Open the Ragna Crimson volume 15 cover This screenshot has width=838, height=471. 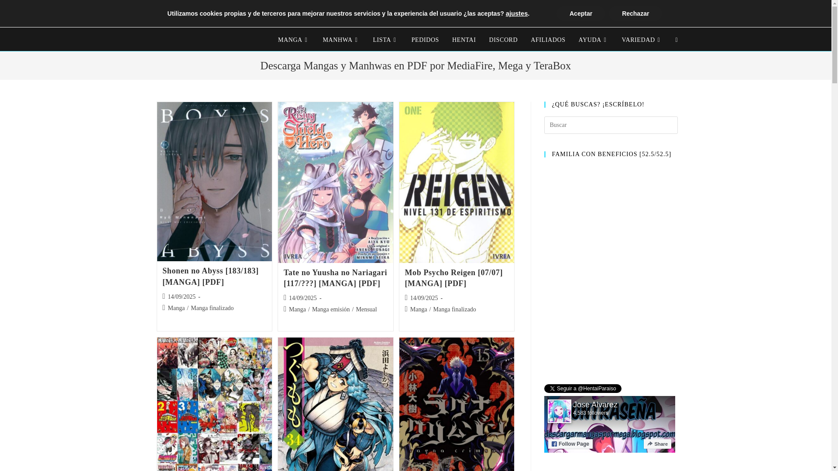point(457,404)
